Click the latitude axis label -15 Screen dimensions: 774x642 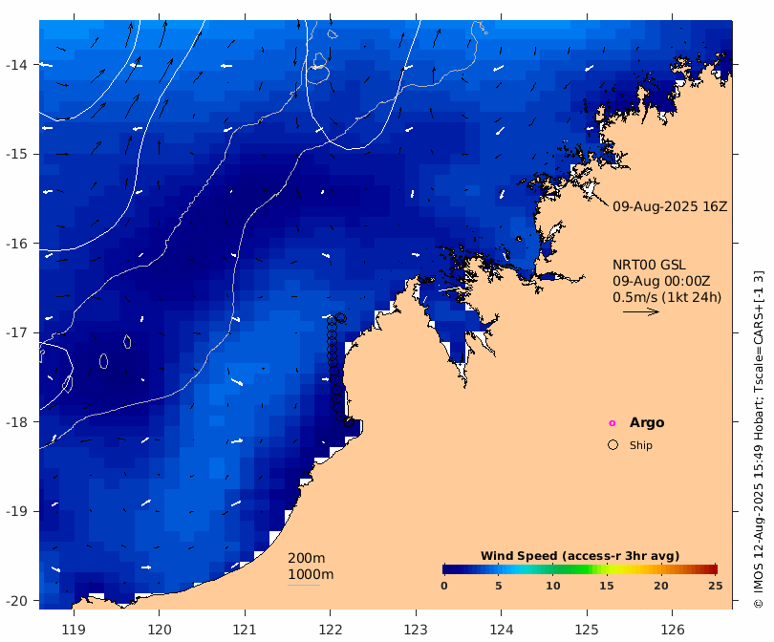(17, 154)
